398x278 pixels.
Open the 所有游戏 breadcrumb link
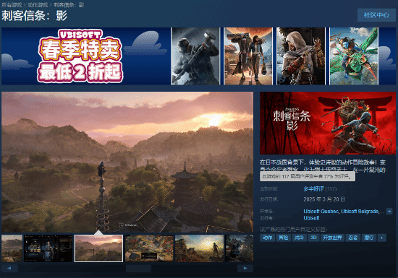[12, 5]
